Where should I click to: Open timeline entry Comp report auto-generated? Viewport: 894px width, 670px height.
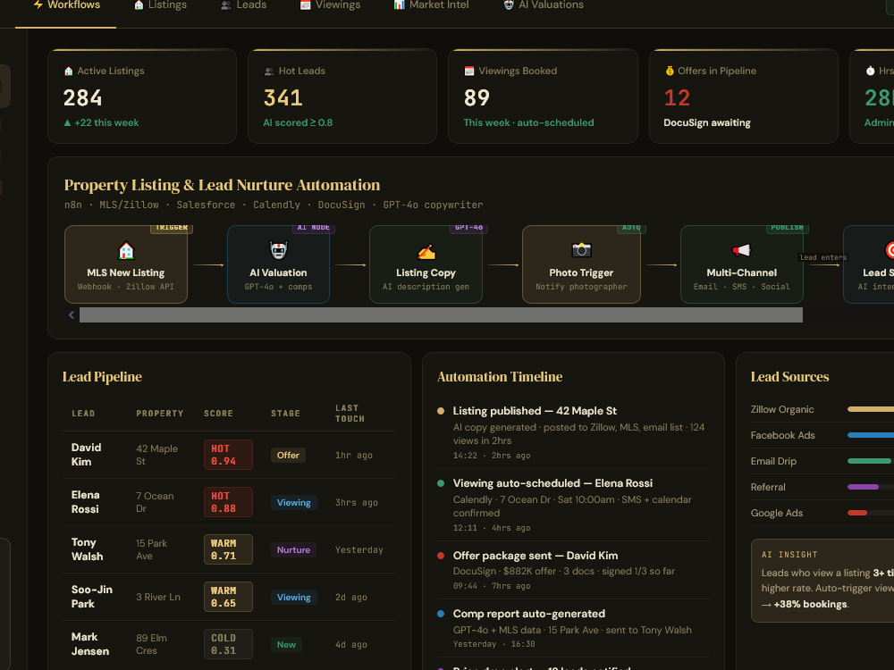[572, 630]
